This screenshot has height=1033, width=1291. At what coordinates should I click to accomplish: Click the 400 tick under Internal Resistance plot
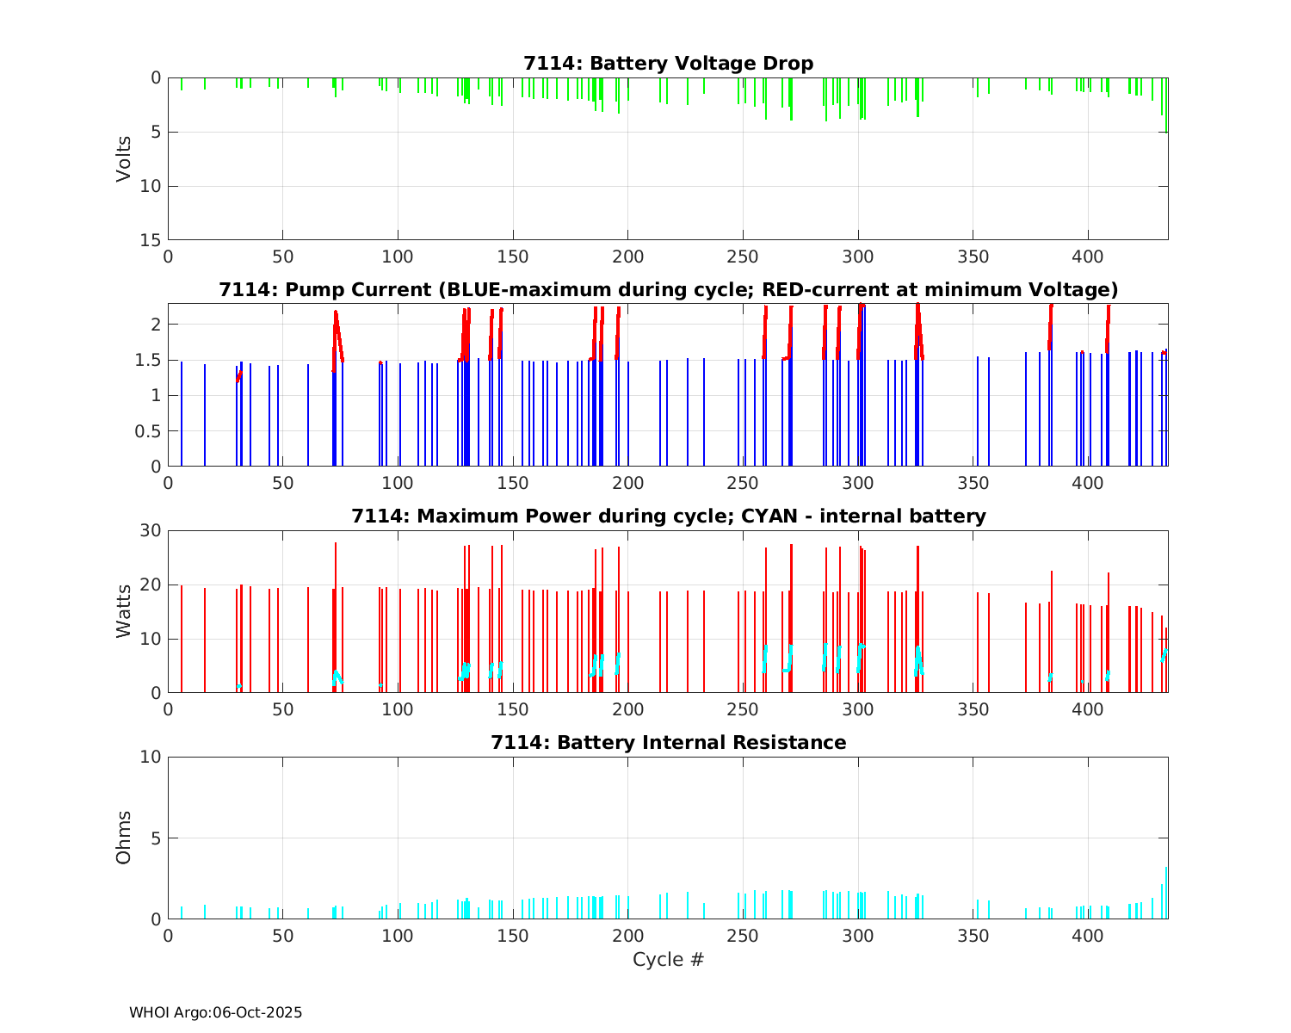pyautogui.click(x=1088, y=936)
